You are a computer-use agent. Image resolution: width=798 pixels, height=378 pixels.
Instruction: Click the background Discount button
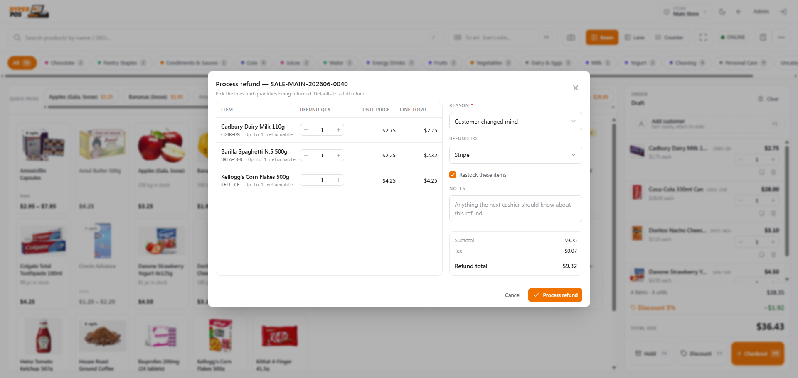click(x=702, y=354)
